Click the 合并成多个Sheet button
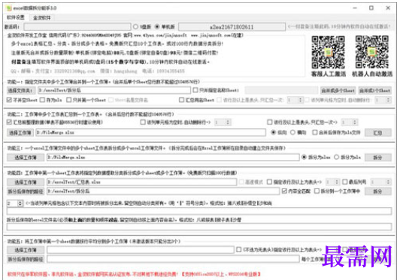The image size is (406, 280). tap(338, 91)
